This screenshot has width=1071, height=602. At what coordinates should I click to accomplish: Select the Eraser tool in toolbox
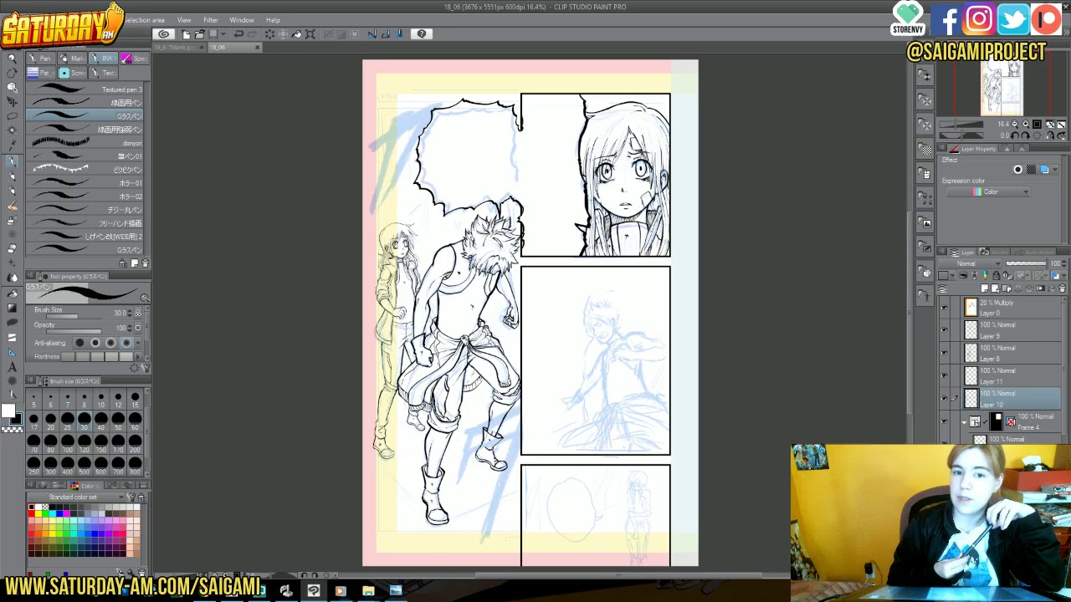point(12,250)
